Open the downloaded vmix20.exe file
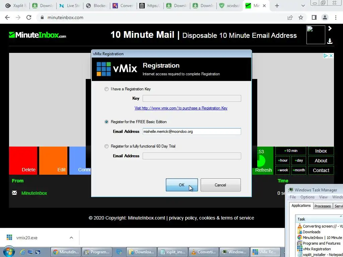 click(27, 238)
